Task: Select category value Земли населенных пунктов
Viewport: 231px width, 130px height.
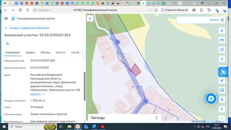Action: coord(49,114)
